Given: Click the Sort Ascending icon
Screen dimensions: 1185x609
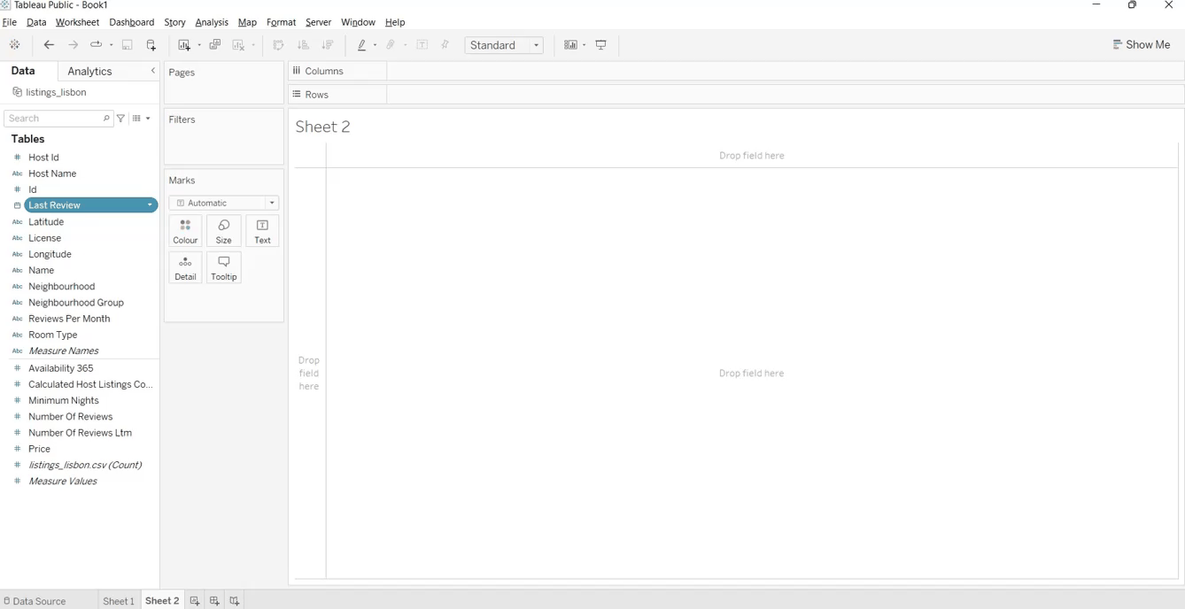Looking at the screenshot, I should click(x=303, y=45).
